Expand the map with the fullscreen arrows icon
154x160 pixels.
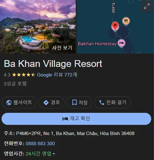coord(147,6)
